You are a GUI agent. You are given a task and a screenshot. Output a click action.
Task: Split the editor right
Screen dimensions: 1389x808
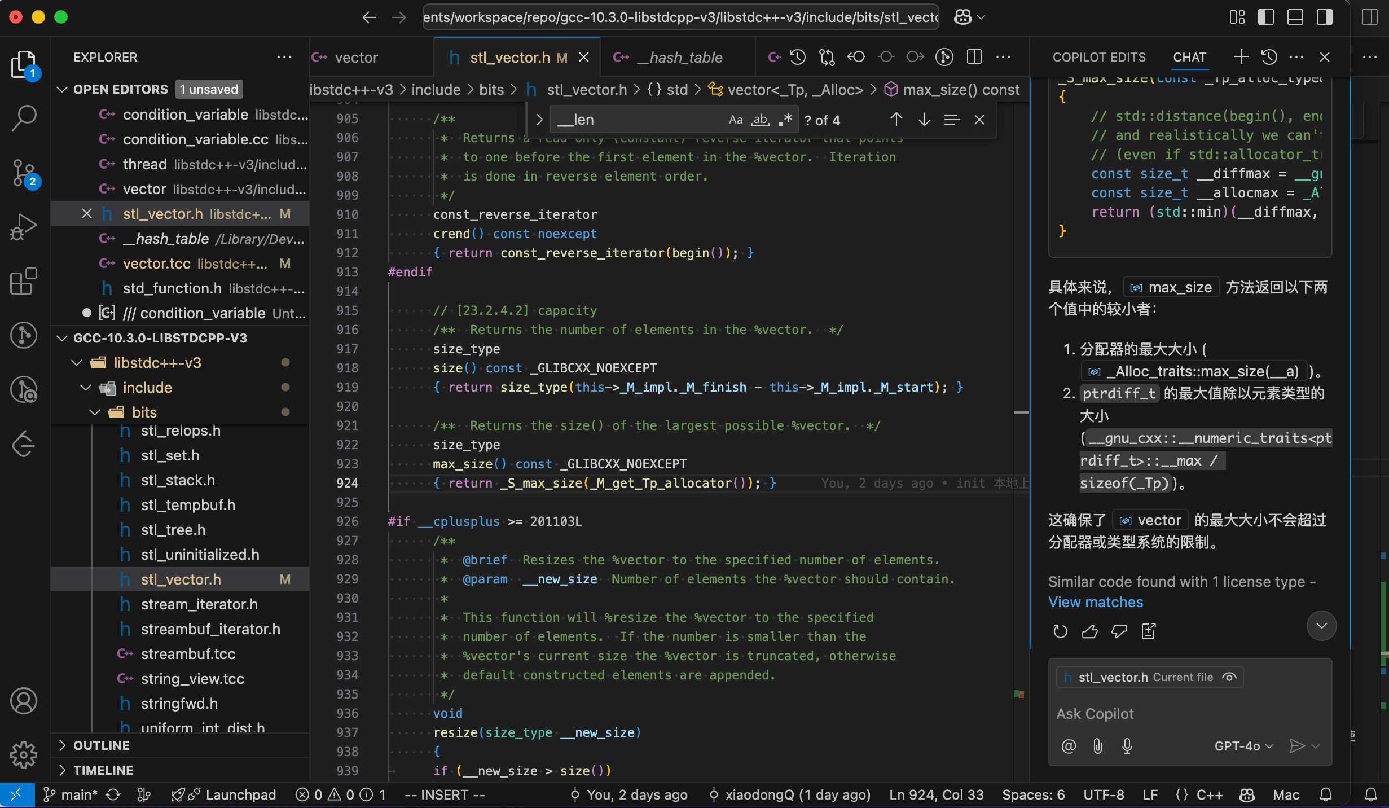[974, 57]
